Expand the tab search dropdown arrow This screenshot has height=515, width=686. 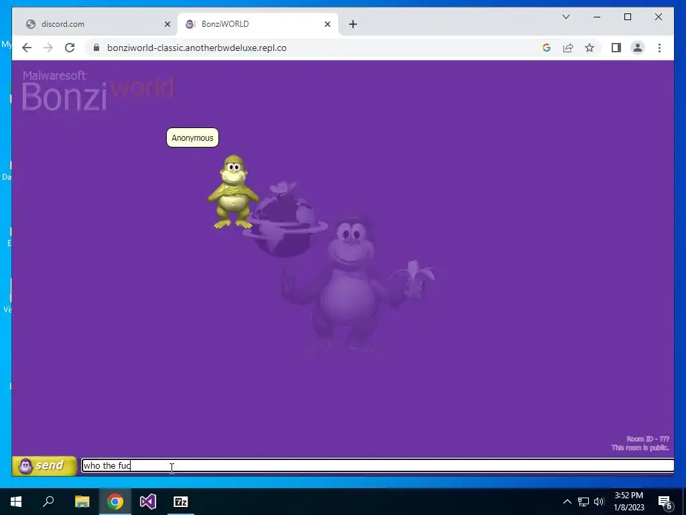tap(566, 17)
